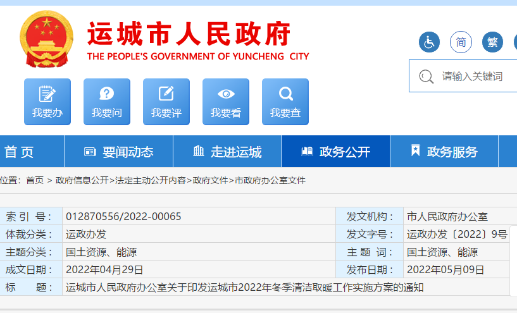Select the document title text about 冬季清洁取暖
Screen dimensions: 517x313
point(245,287)
